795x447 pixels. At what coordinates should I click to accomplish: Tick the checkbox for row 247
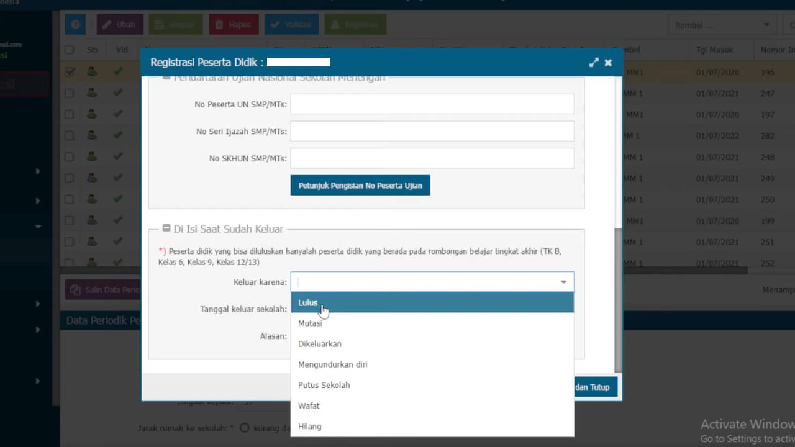69,93
